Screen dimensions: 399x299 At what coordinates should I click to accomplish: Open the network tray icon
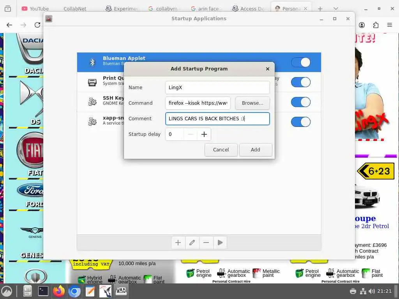click(363, 291)
